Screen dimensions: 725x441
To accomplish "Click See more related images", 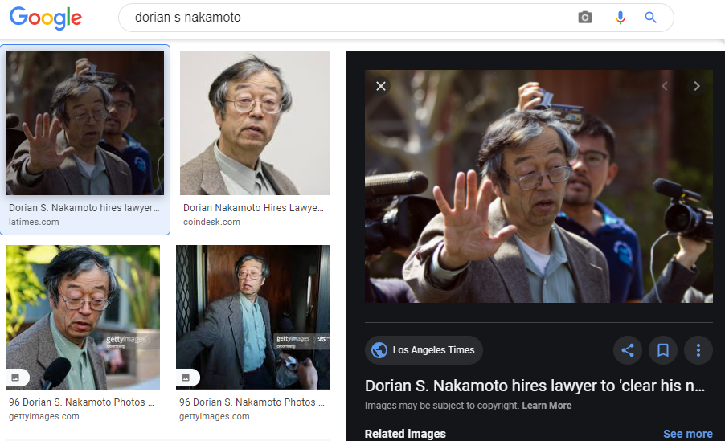I will (x=687, y=434).
